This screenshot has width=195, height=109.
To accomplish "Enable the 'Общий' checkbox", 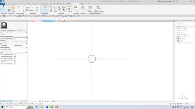I will coord(15,62).
